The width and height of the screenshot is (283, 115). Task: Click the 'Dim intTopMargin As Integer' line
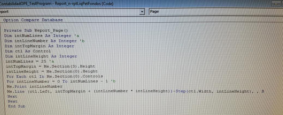click(40, 46)
